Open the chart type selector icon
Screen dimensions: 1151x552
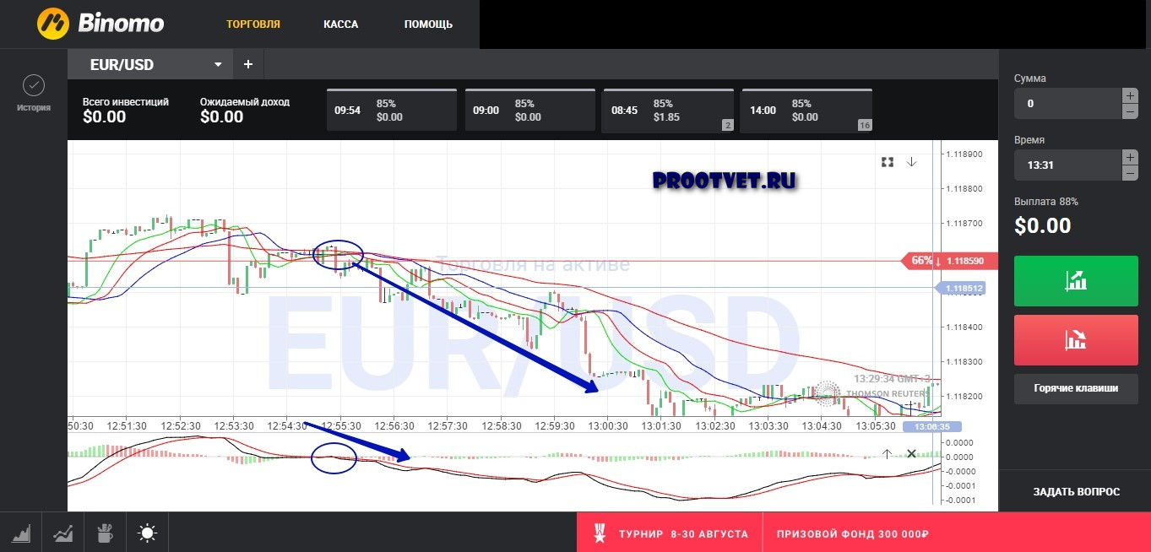click(x=22, y=533)
